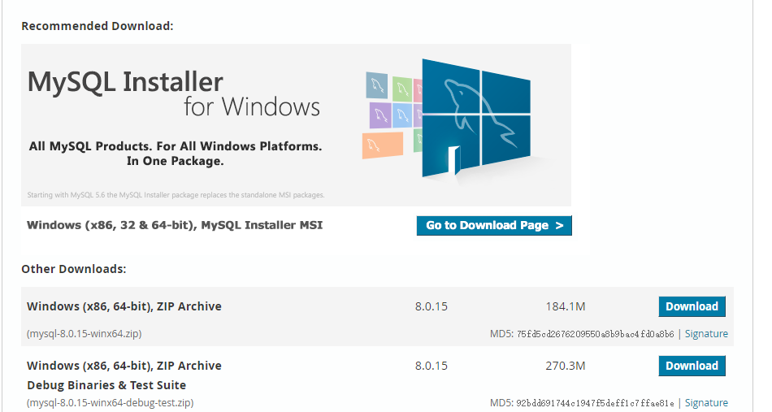Select MD5 hash starting with 75fd5cd2

[x=595, y=334]
